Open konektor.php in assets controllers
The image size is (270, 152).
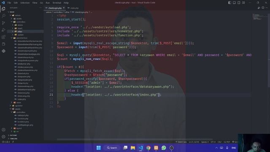(26, 122)
